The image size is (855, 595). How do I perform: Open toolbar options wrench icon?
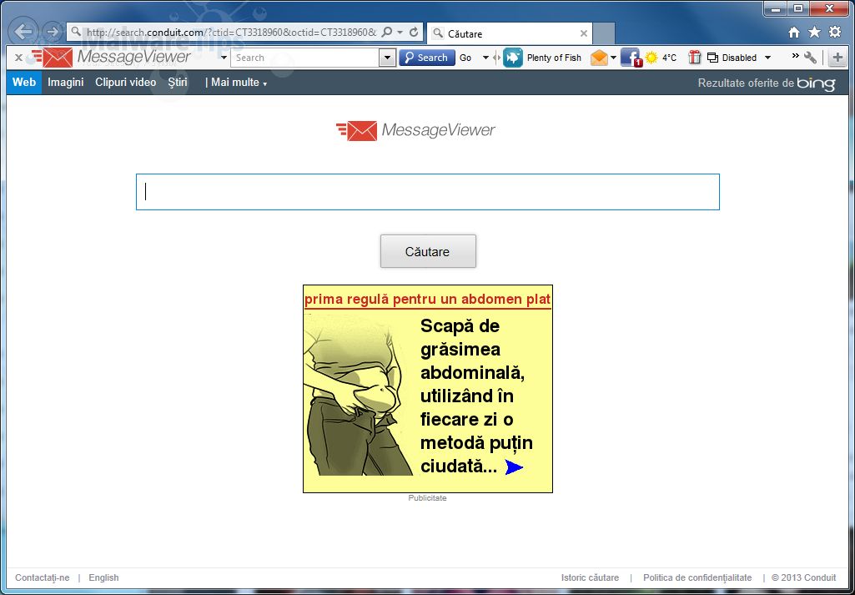tap(810, 58)
